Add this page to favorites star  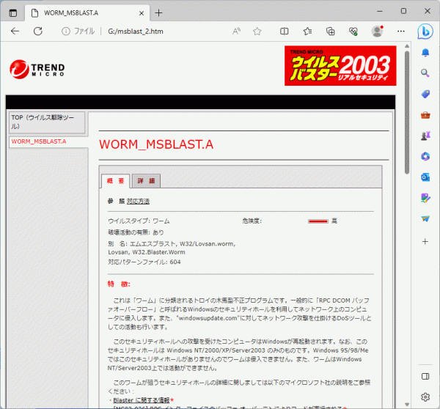click(257, 31)
